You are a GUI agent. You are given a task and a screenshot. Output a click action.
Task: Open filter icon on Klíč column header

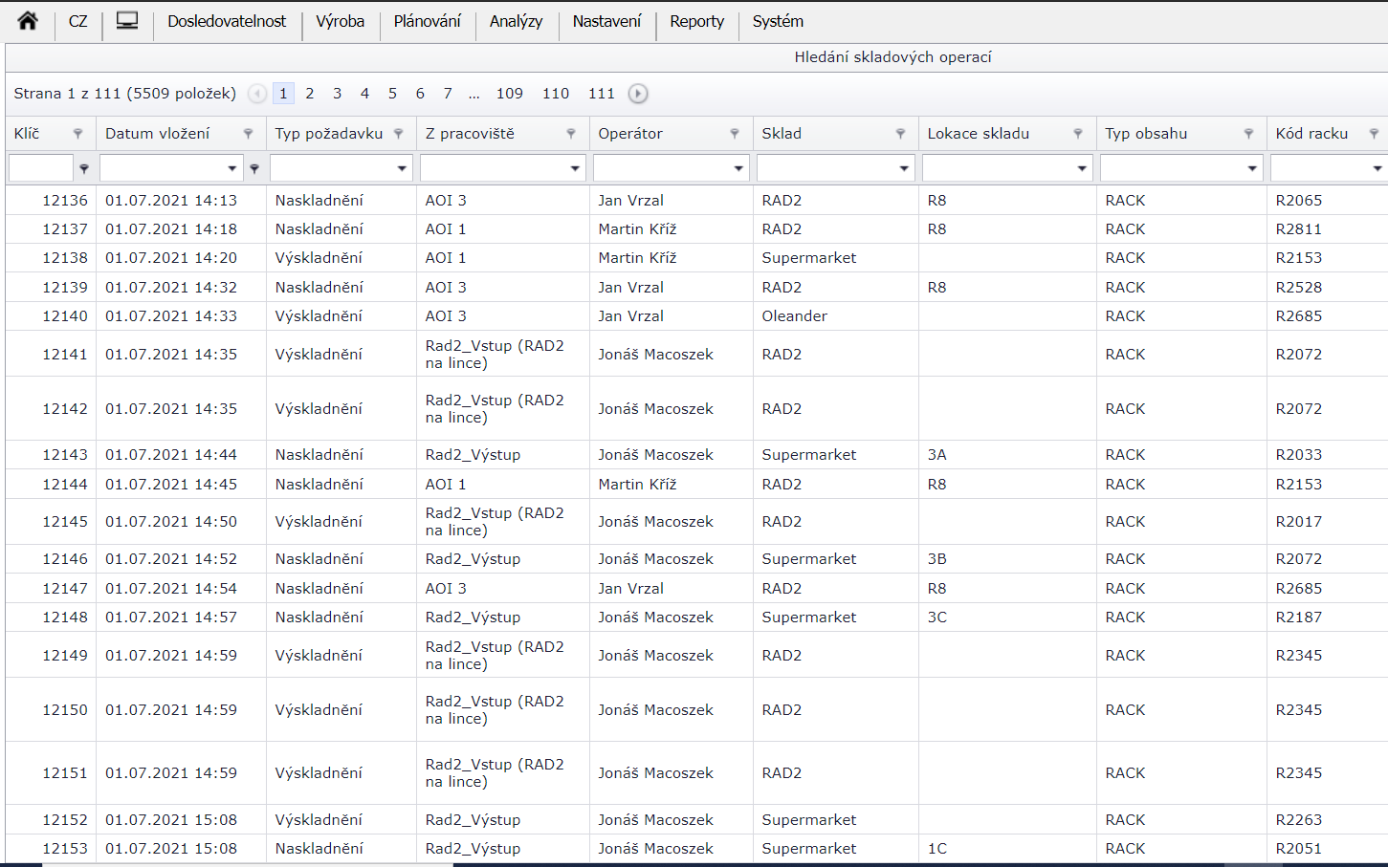tap(78, 134)
